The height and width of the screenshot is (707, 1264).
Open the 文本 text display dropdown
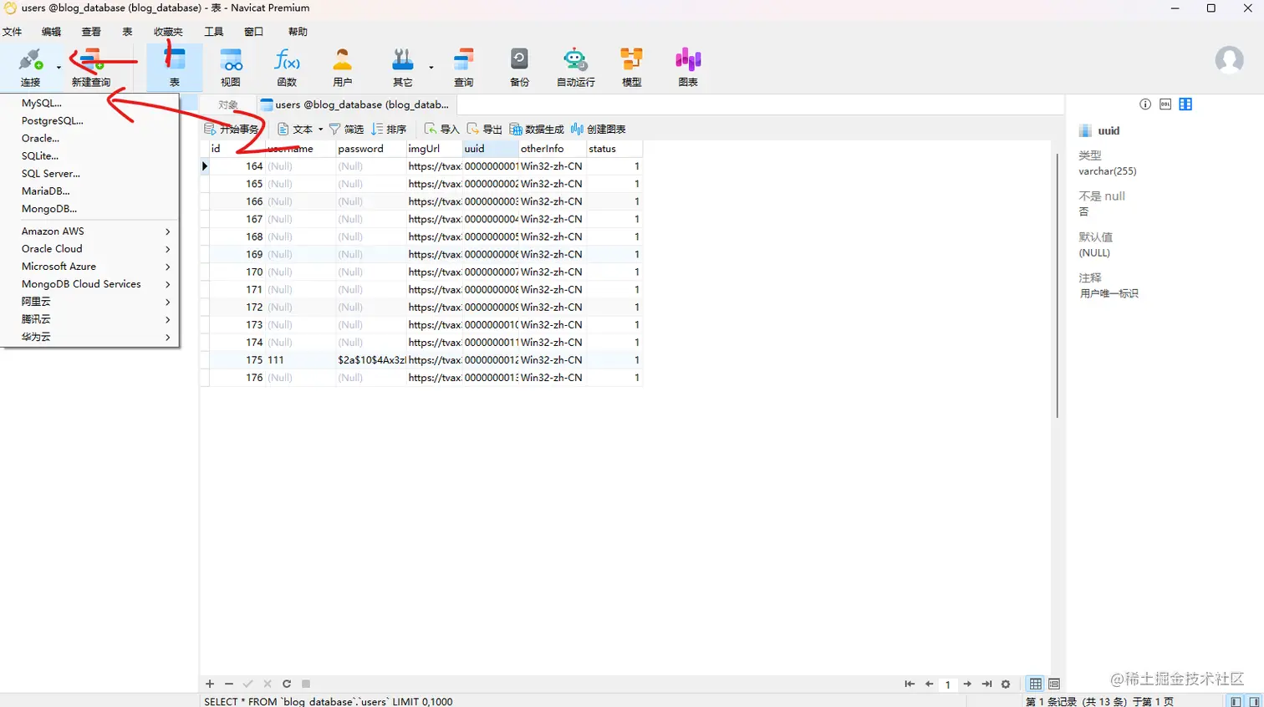pos(300,129)
